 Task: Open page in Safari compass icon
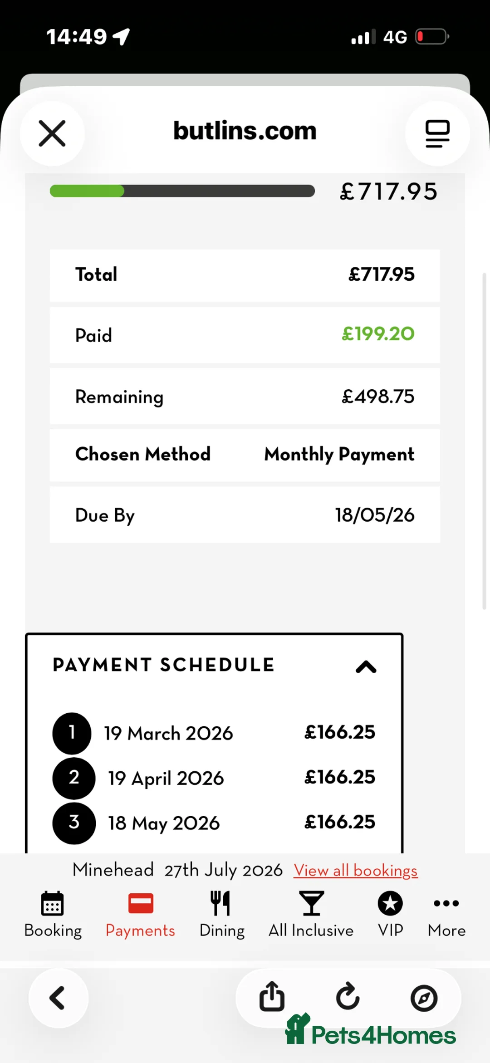[x=424, y=998]
